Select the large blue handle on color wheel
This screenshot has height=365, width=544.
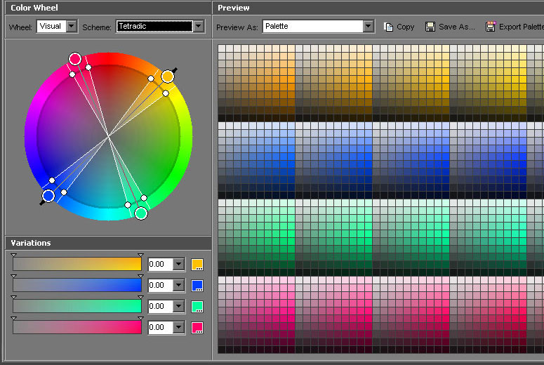coord(48,196)
